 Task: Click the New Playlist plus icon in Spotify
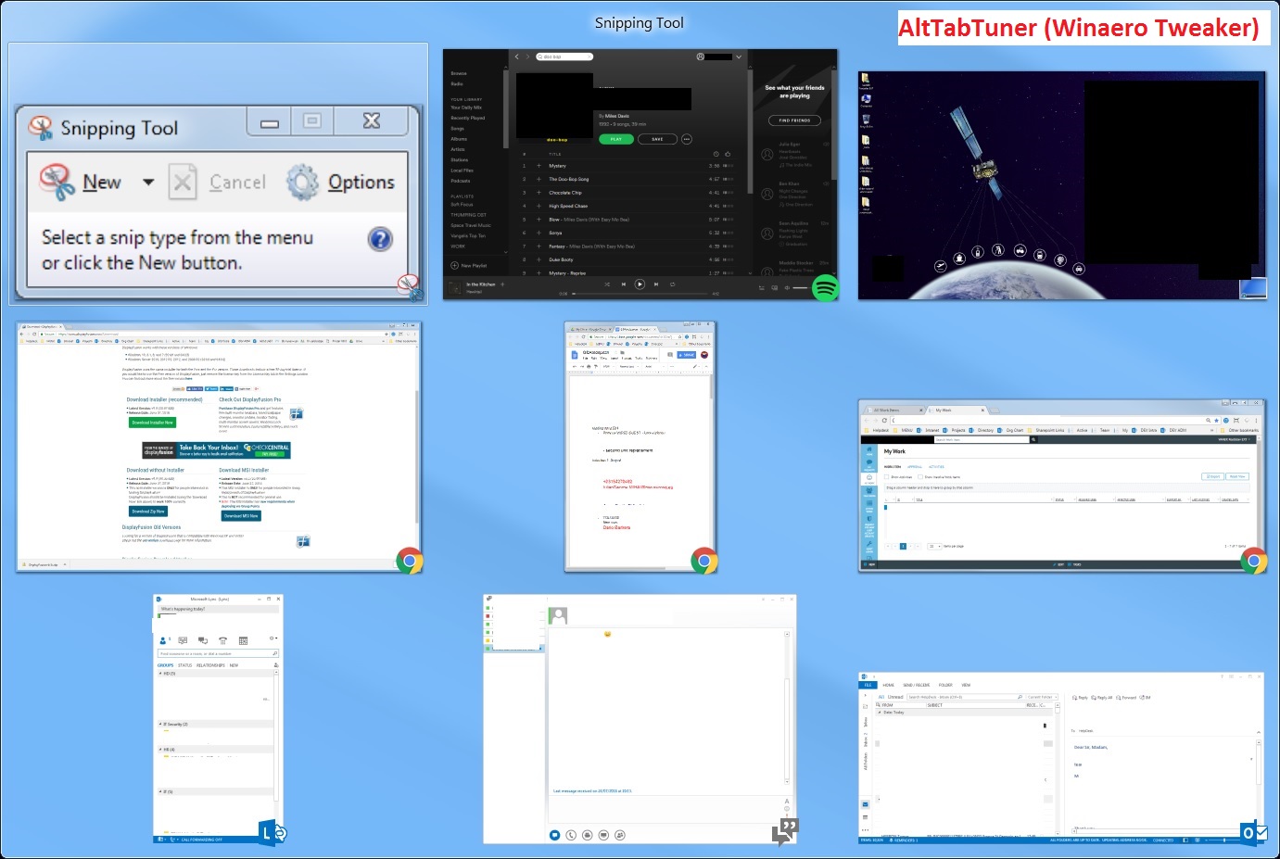coord(455,266)
